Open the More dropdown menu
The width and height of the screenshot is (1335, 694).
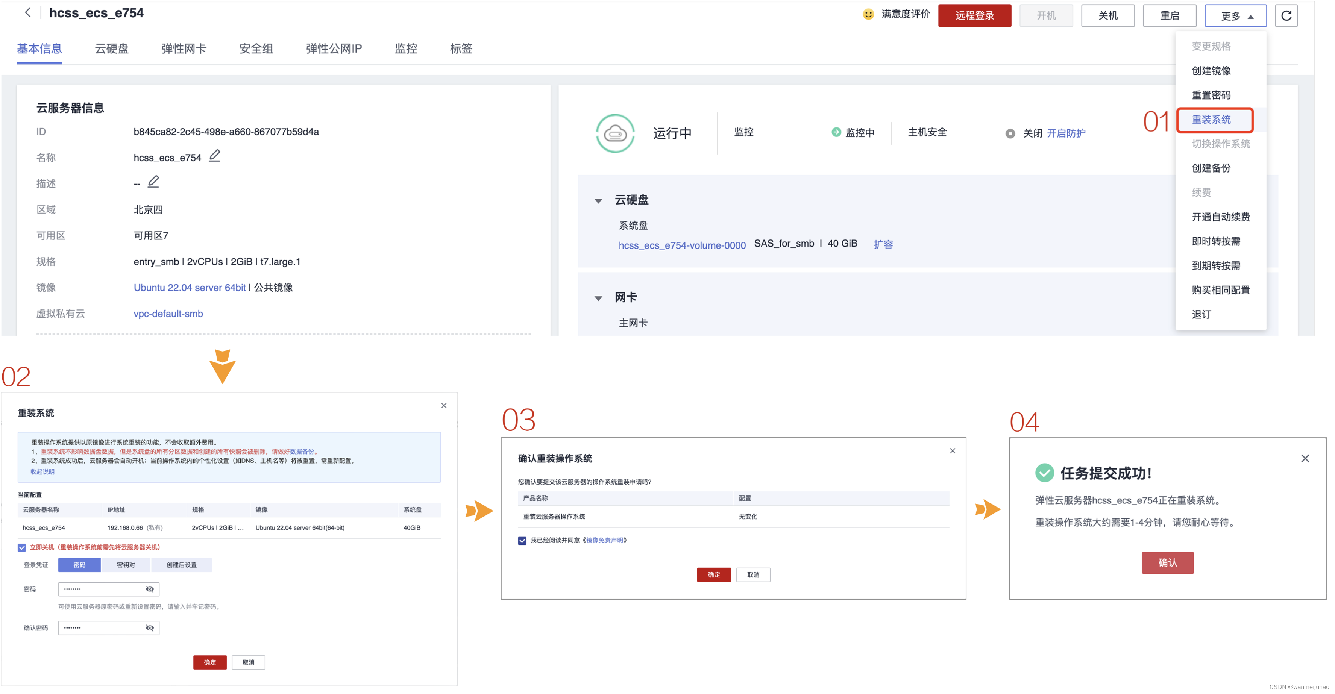[x=1235, y=15]
